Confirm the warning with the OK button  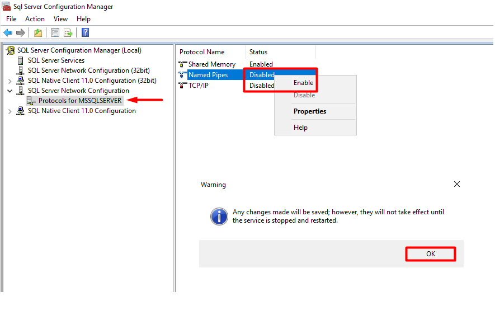(x=431, y=253)
